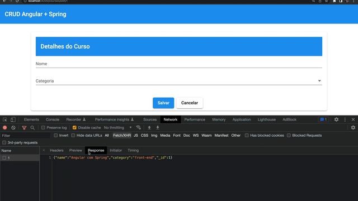Export HAR file download icon
The width and height of the screenshot is (358, 201).
pos(158,128)
